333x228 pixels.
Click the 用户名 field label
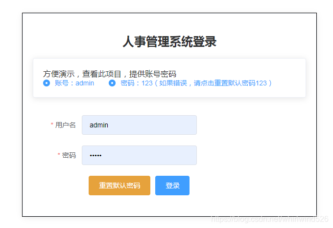[x=66, y=125]
